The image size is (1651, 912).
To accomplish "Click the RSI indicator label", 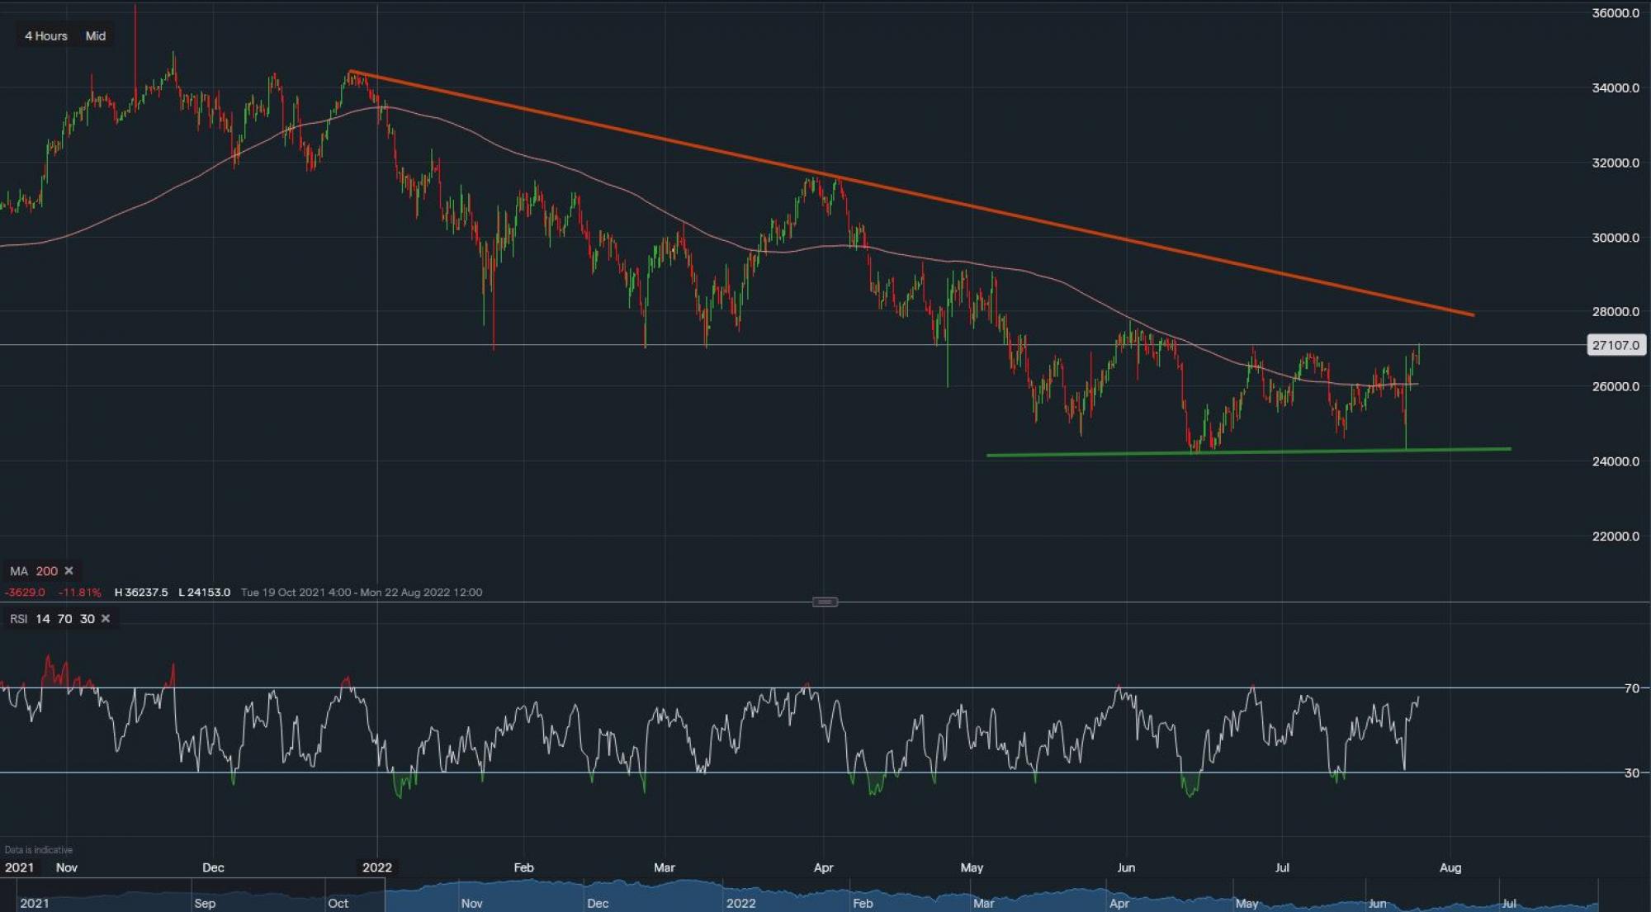I will [x=18, y=618].
